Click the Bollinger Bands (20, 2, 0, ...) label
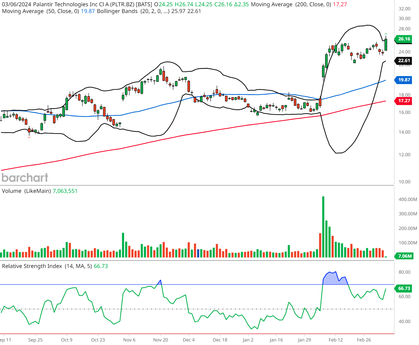The width and height of the screenshot is (419, 345). (x=133, y=11)
